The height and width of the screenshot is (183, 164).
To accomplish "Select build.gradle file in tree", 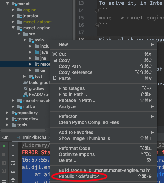I will coord(39,83).
